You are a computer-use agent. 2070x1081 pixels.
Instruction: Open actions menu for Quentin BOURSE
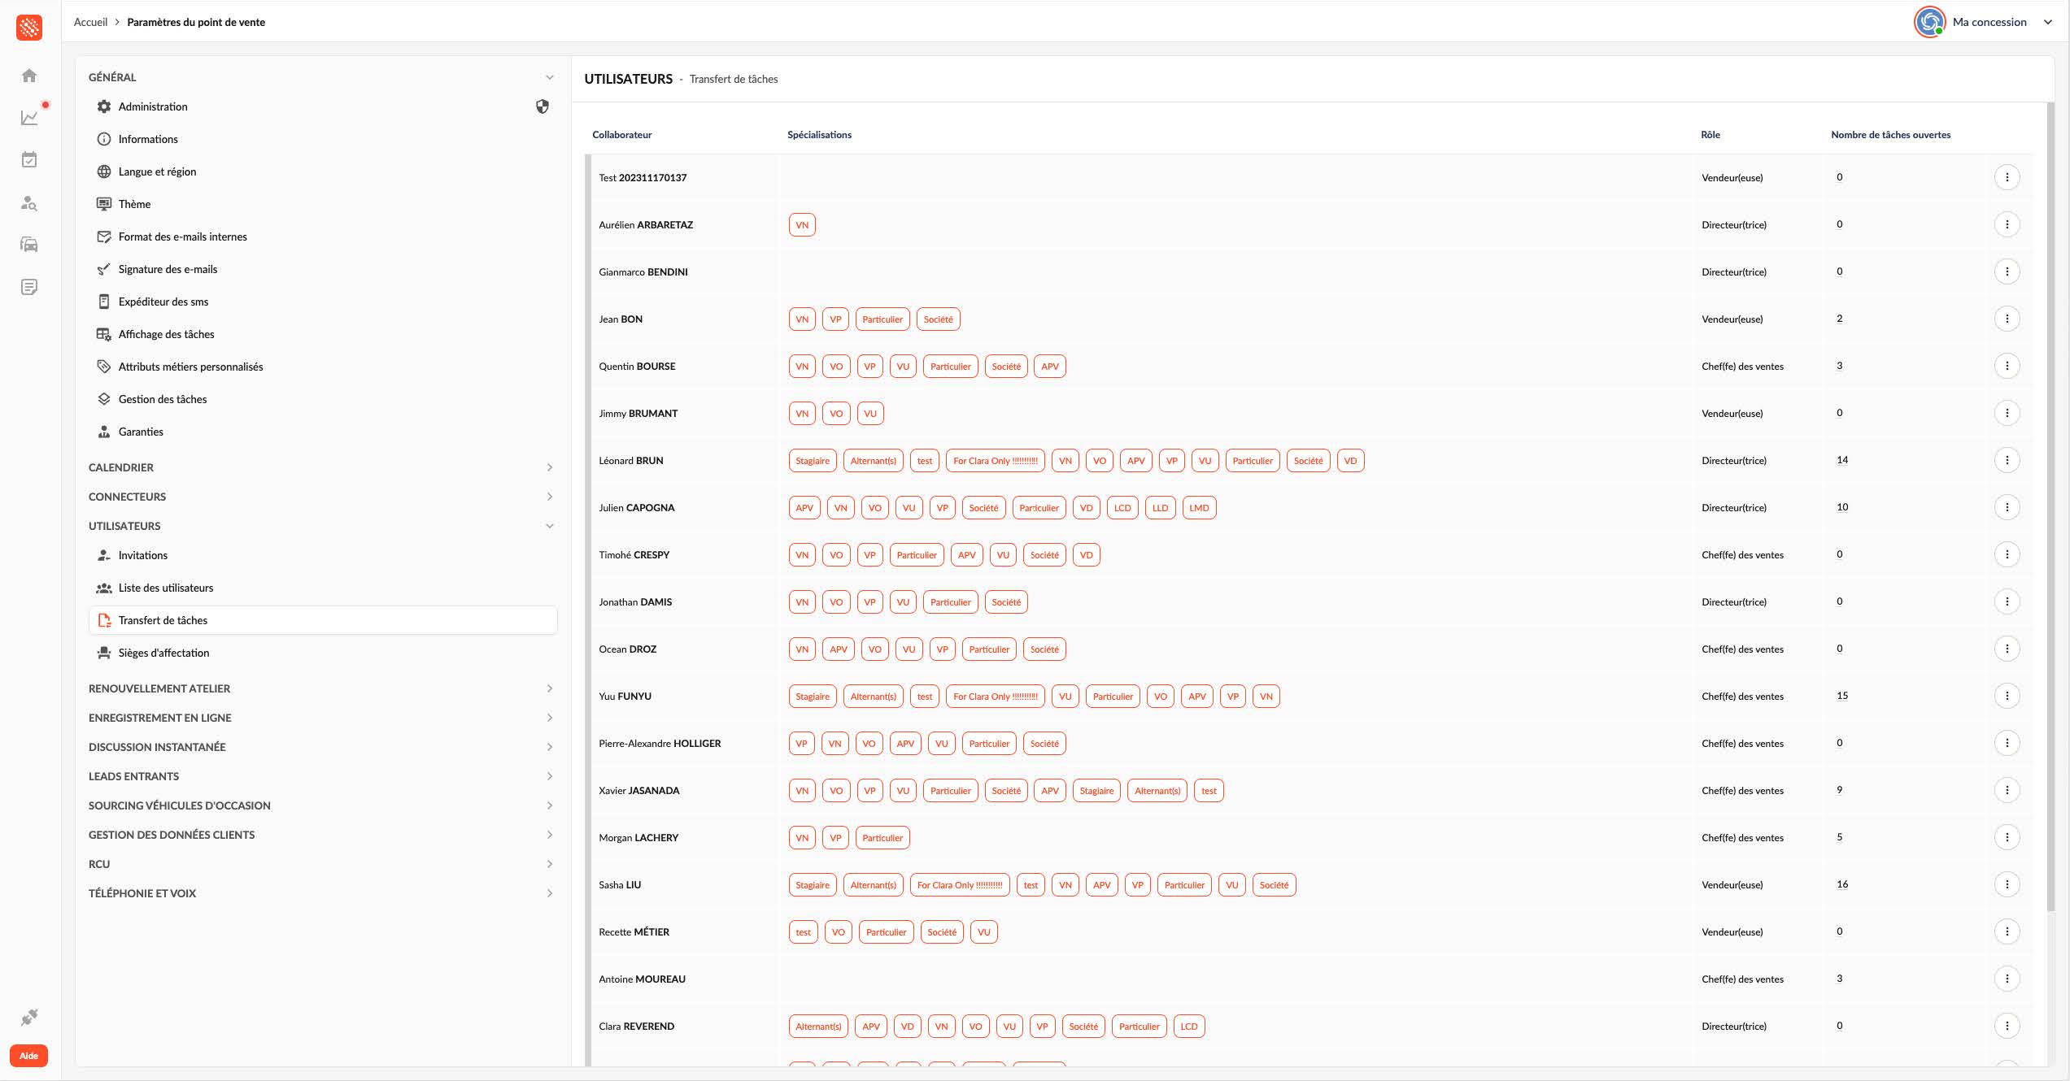click(x=2007, y=366)
